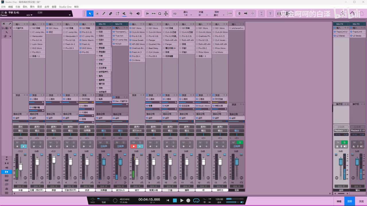Disable solo on channel 14 背景
This screenshot has height=206, width=367.
240,142
